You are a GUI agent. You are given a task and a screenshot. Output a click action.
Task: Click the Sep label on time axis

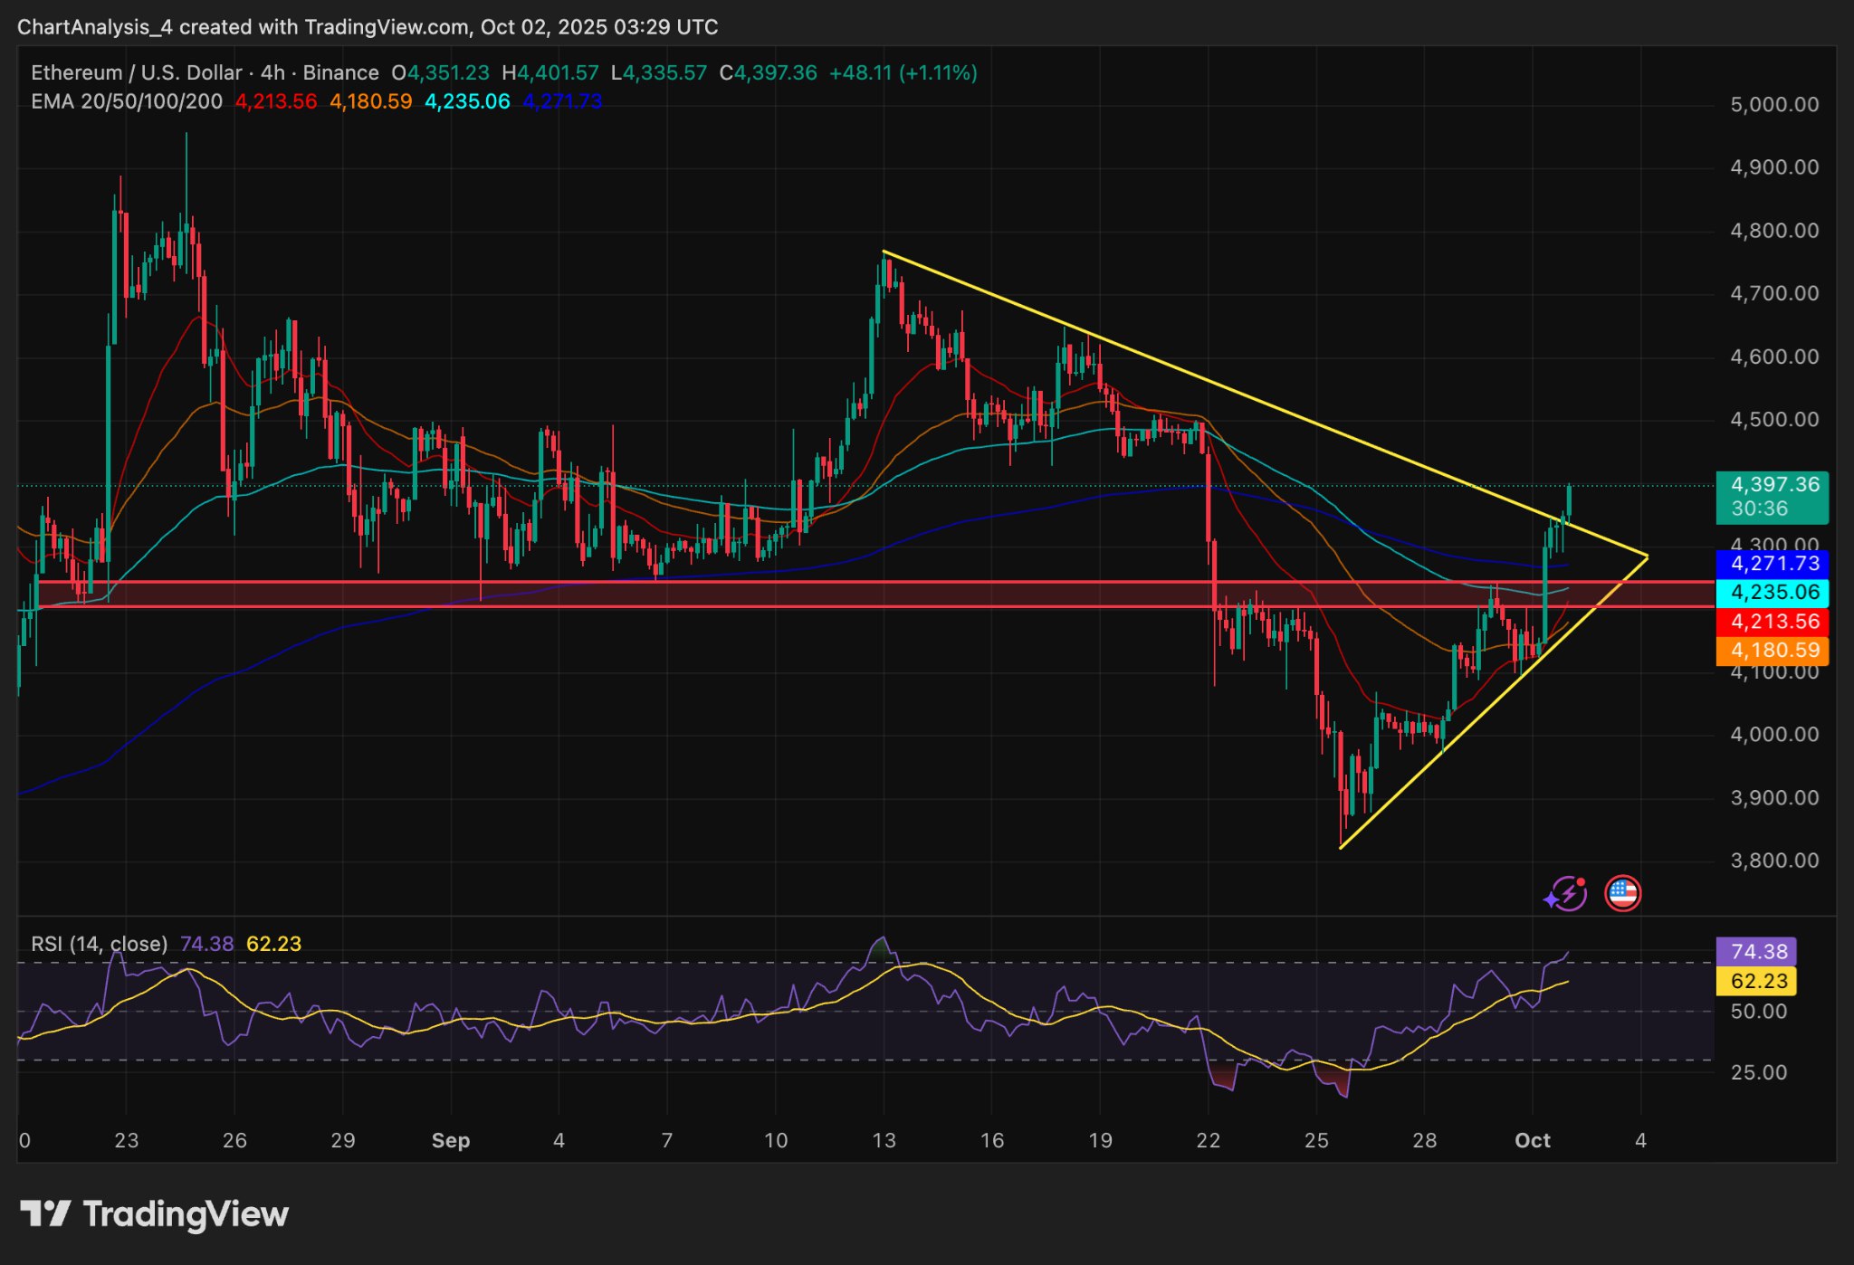pos(451,1140)
